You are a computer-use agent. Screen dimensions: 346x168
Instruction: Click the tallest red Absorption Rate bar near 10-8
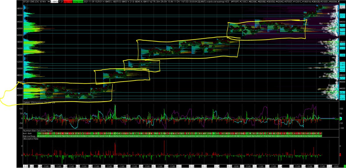pos(164,148)
